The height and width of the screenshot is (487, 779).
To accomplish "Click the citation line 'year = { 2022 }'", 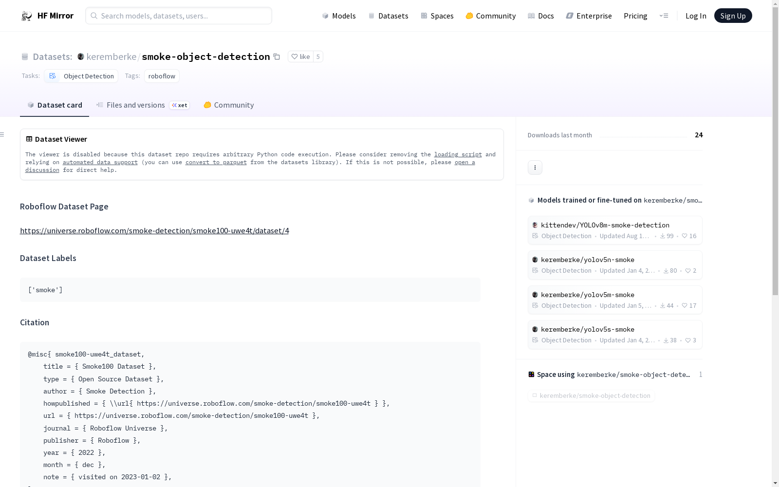I will tap(74, 452).
